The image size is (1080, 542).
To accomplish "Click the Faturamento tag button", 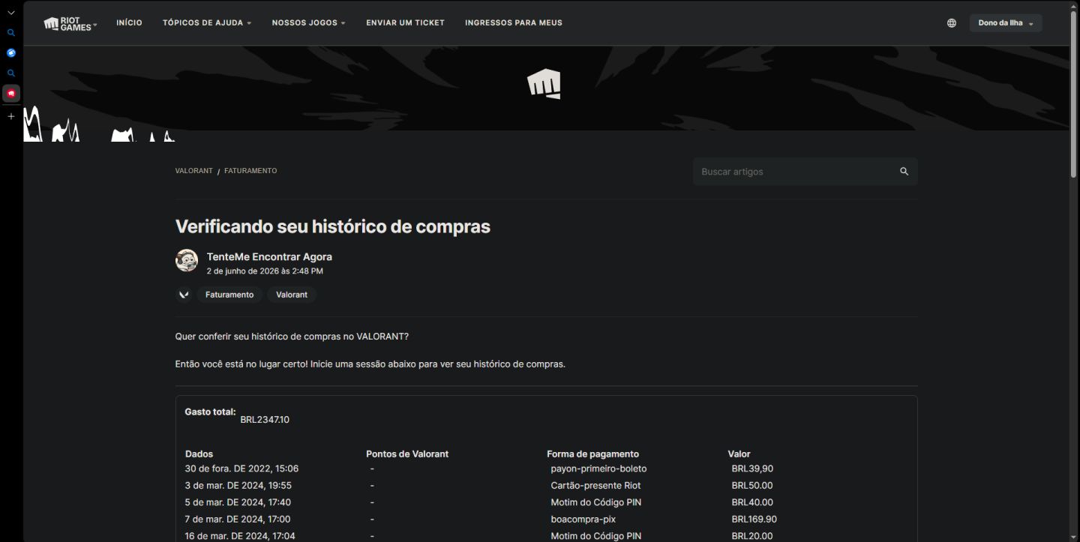I will point(229,295).
